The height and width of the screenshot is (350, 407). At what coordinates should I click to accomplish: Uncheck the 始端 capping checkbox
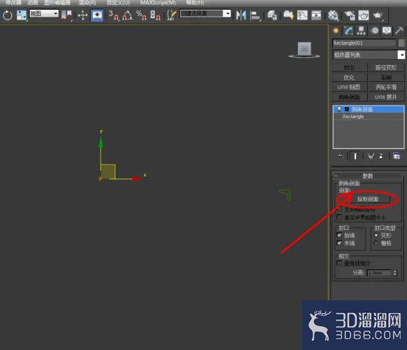point(339,235)
